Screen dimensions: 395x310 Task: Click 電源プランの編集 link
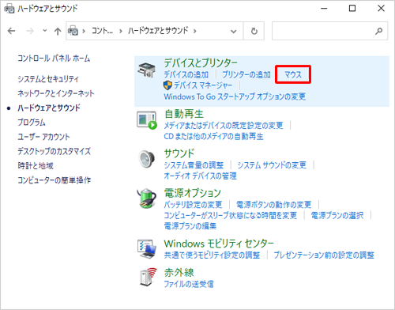point(190,226)
